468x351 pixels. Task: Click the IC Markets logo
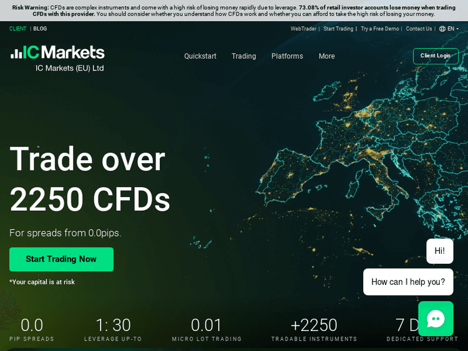(x=57, y=52)
